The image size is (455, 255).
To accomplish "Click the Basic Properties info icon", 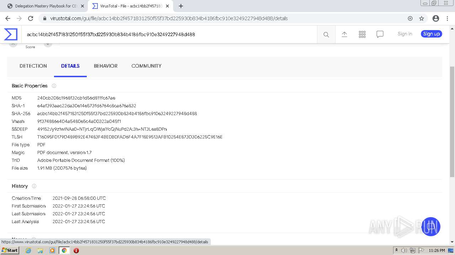I will (54, 86).
